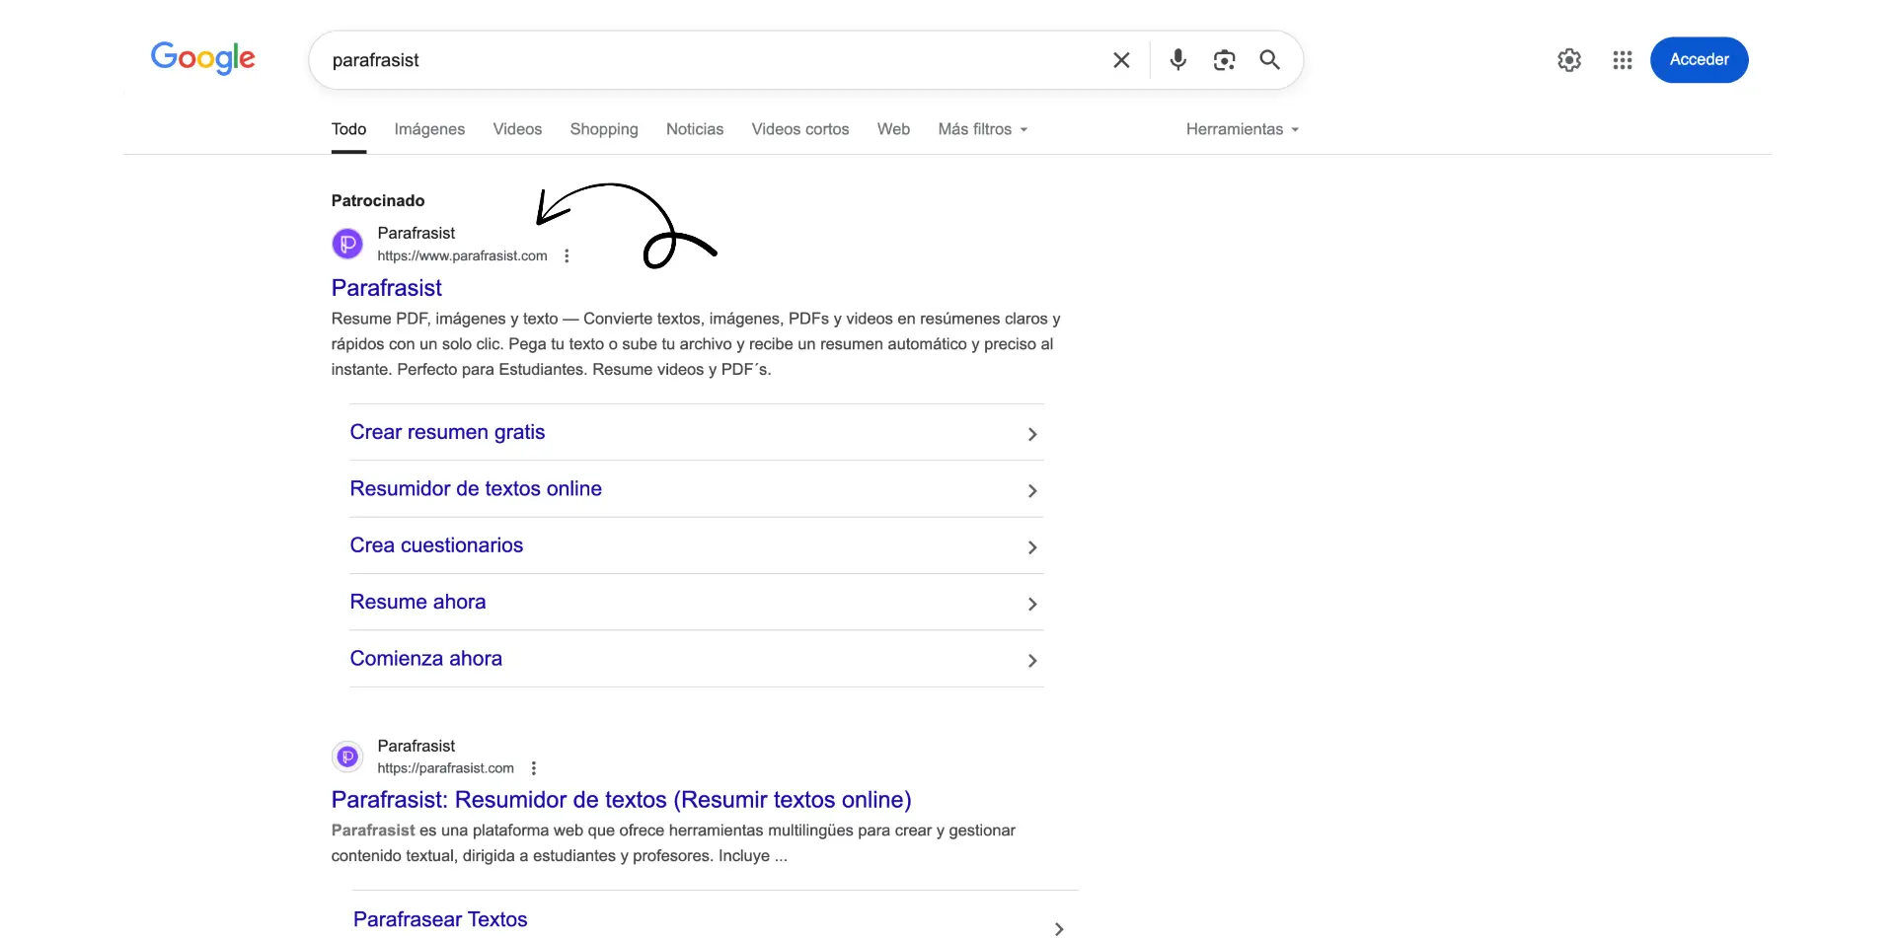Open the Parafrasist: Resumidor de textos result

point(621,800)
